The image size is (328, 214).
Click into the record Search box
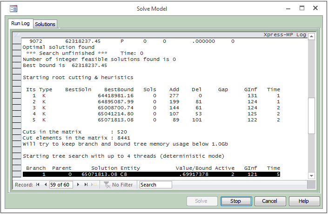(156, 185)
